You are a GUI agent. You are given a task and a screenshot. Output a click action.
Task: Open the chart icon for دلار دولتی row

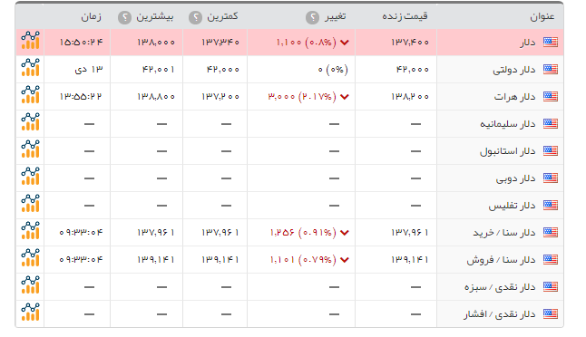point(30,68)
